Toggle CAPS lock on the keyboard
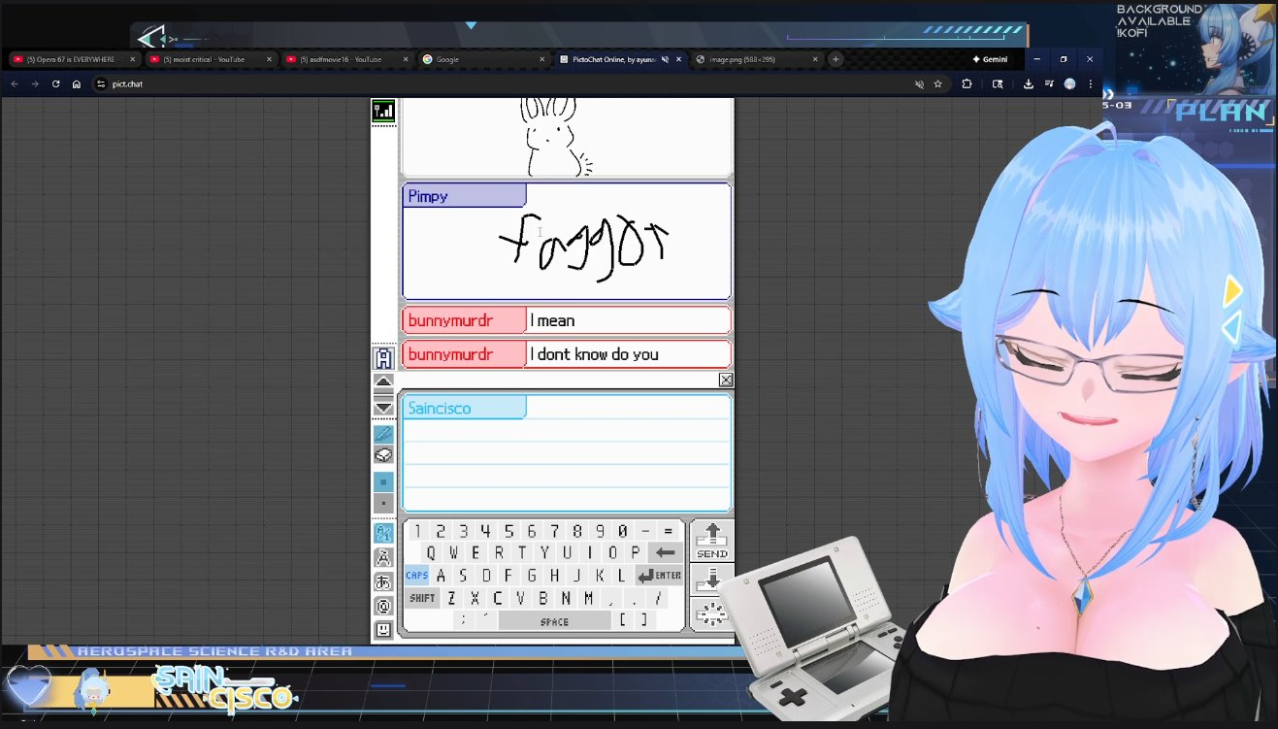The width and height of the screenshot is (1278, 729). [x=416, y=576]
